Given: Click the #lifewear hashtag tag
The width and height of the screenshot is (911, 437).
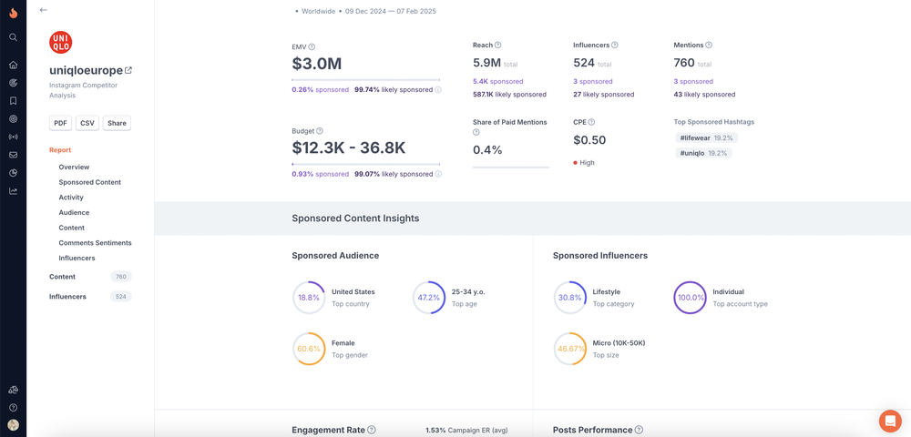Looking at the screenshot, I should point(707,138).
